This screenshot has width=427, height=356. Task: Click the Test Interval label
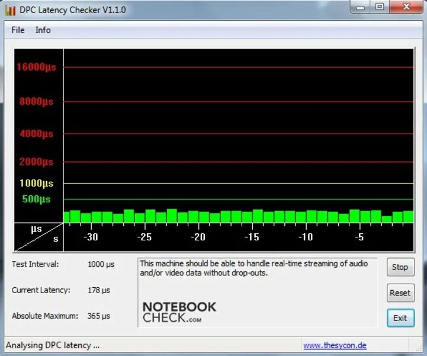pos(35,265)
